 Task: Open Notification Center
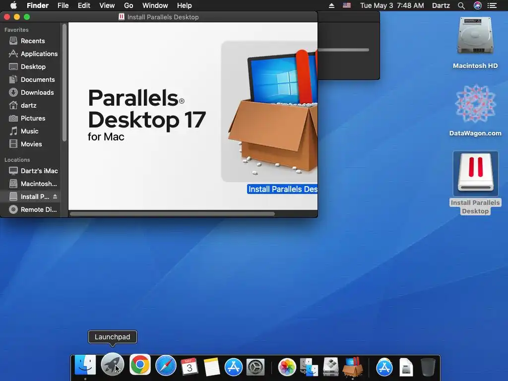point(492,5)
